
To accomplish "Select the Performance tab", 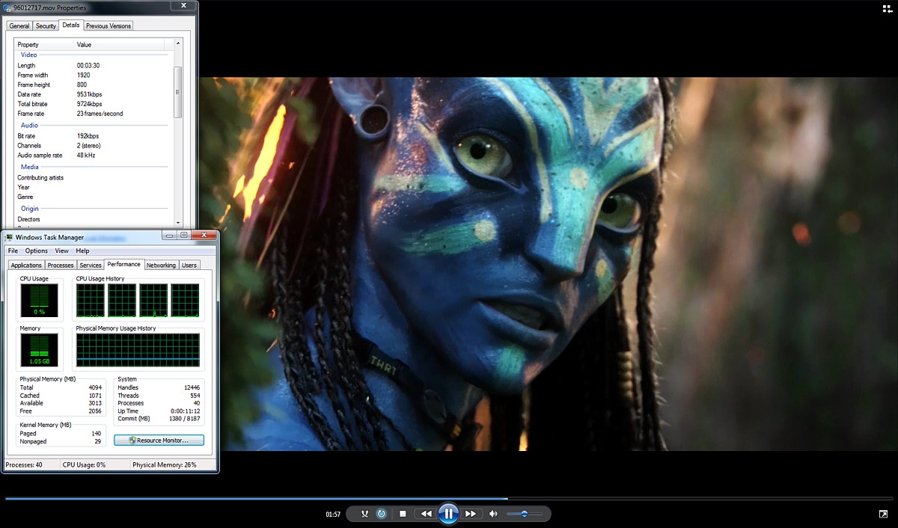I will [x=123, y=264].
